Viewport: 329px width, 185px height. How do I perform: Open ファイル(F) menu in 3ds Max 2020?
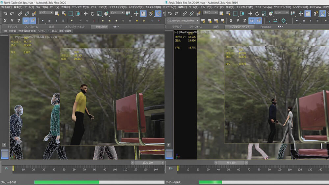6,7
